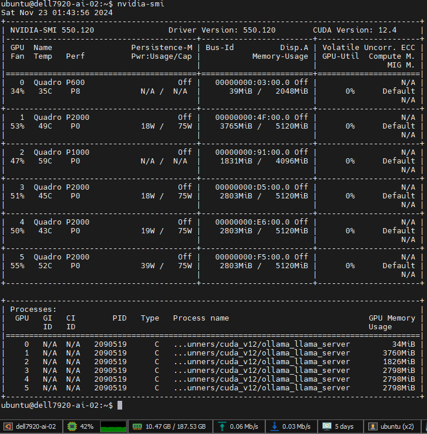The height and width of the screenshot is (434, 427).
Task: Click the Process name column header
Action: [x=201, y=318]
